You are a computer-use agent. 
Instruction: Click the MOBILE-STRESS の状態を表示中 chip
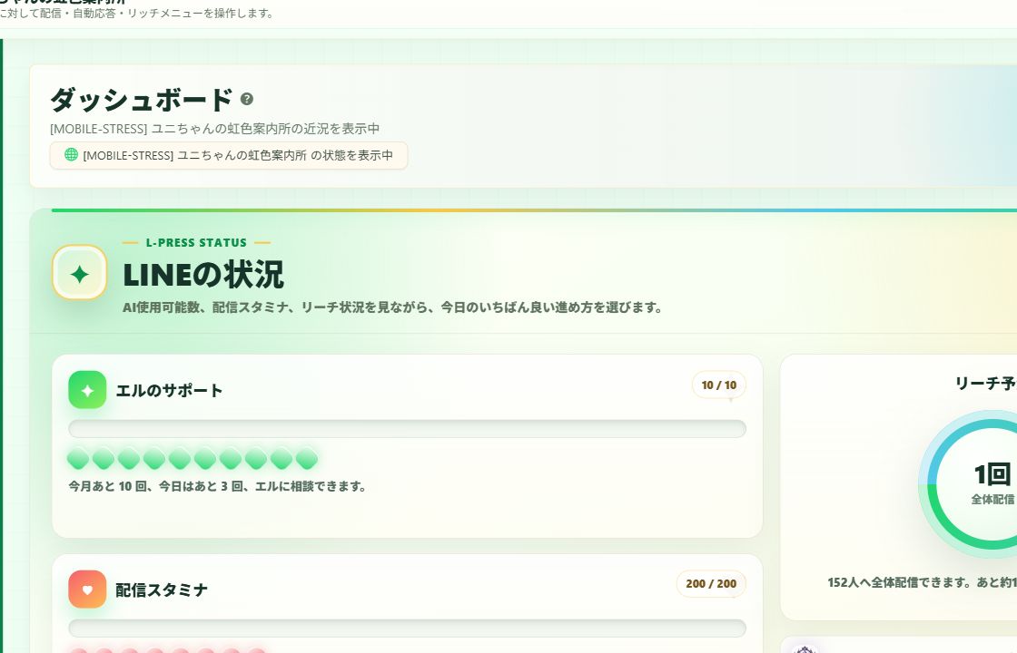229,155
